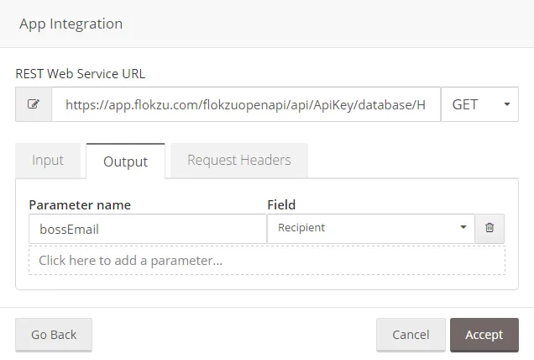534x360 pixels.
Task: Click the arrow next to GET
Action: [507, 104]
